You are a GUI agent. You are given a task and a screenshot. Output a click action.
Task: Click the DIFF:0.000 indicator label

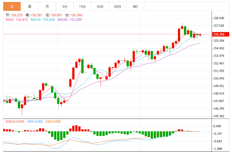[35, 122]
